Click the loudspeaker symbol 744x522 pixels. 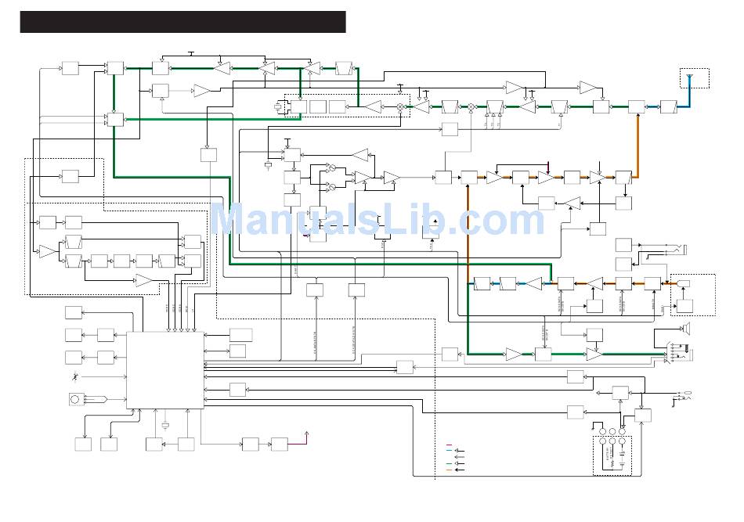point(685,328)
